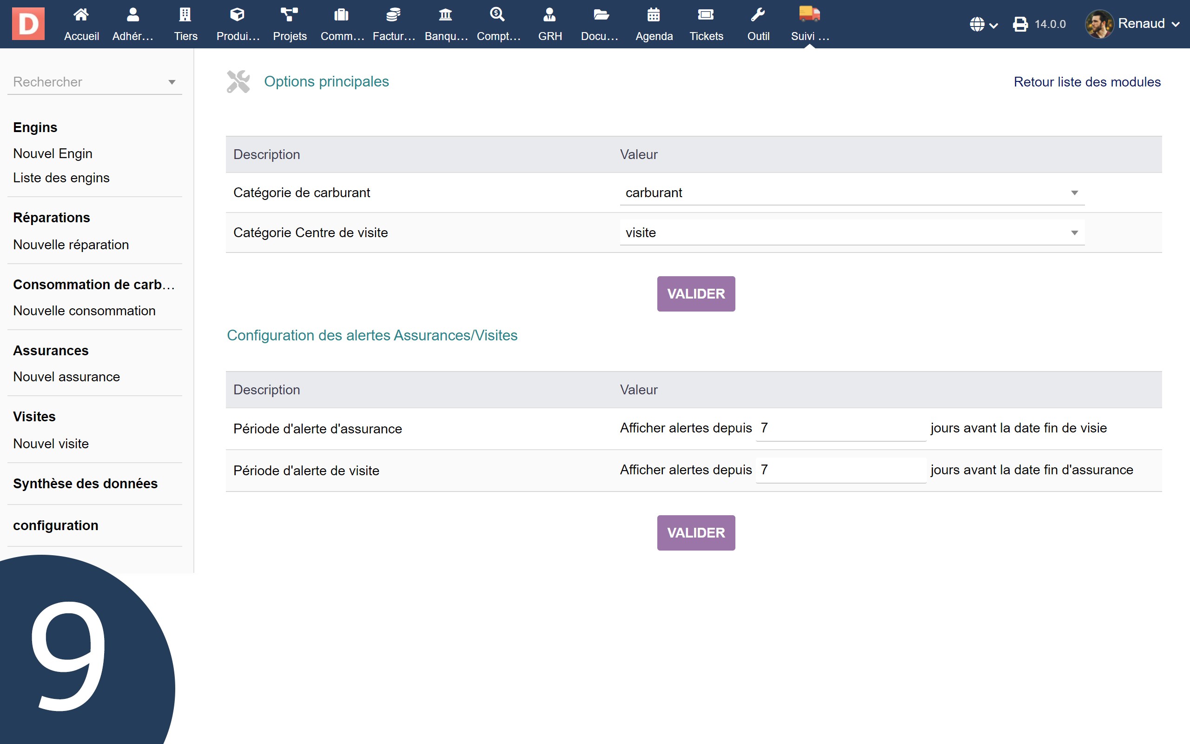Open Liste des engins in sidebar
The height and width of the screenshot is (744, 1190).
pos(61,178)
